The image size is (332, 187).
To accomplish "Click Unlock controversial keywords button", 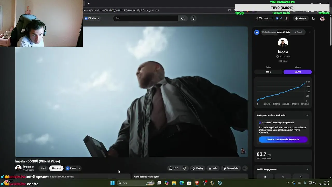I will (x=283, y=139).
